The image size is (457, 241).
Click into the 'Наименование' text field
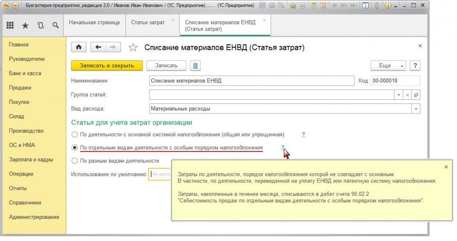coord(252,81)
